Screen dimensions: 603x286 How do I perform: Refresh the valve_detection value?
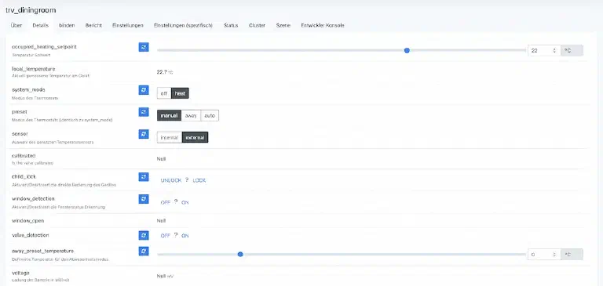144,235
